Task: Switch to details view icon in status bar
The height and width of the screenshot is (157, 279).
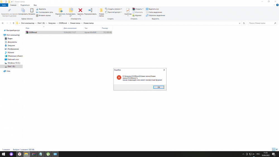Action: (x=274, y=149)
